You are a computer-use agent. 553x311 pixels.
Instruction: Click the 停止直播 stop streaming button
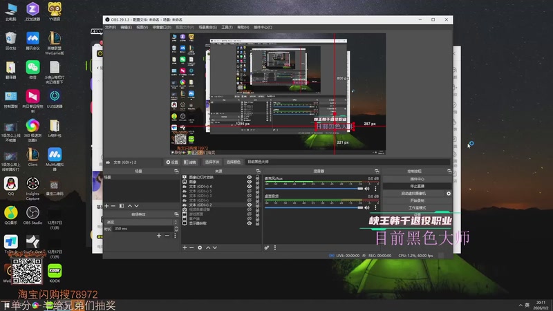pos(418,186)
